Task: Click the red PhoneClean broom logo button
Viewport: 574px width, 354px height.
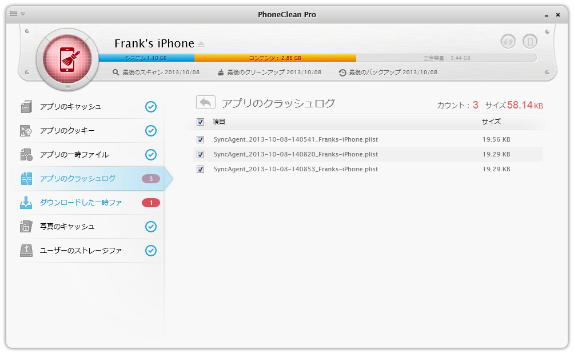Action: tap(67, 59)
